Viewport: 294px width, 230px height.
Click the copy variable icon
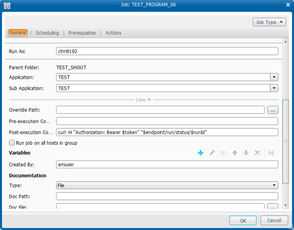(x=223, y=153)
